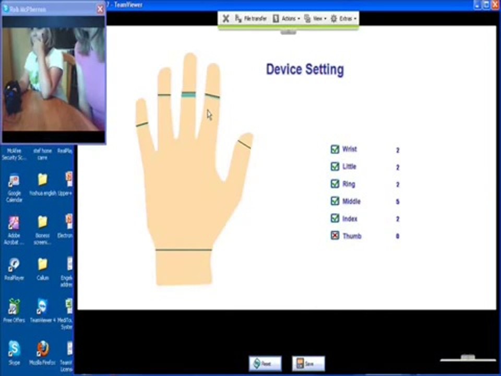Close the TeamViewer session with toolbar X

coord(225,19)
